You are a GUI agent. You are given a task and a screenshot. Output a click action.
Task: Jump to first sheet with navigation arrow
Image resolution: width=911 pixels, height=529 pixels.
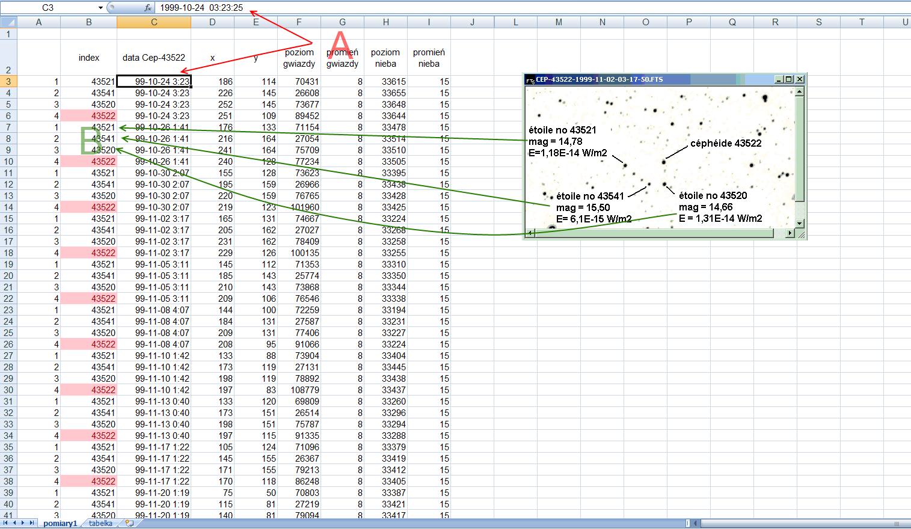coord(7,523)
